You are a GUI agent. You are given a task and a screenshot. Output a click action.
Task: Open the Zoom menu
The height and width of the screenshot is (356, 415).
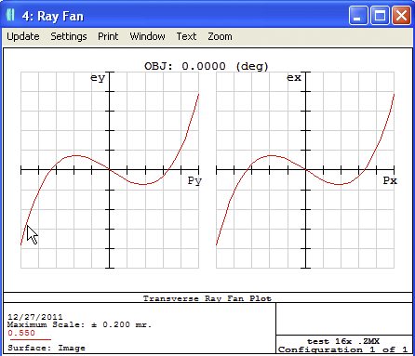pyautogui.click(x=220, y=36)
